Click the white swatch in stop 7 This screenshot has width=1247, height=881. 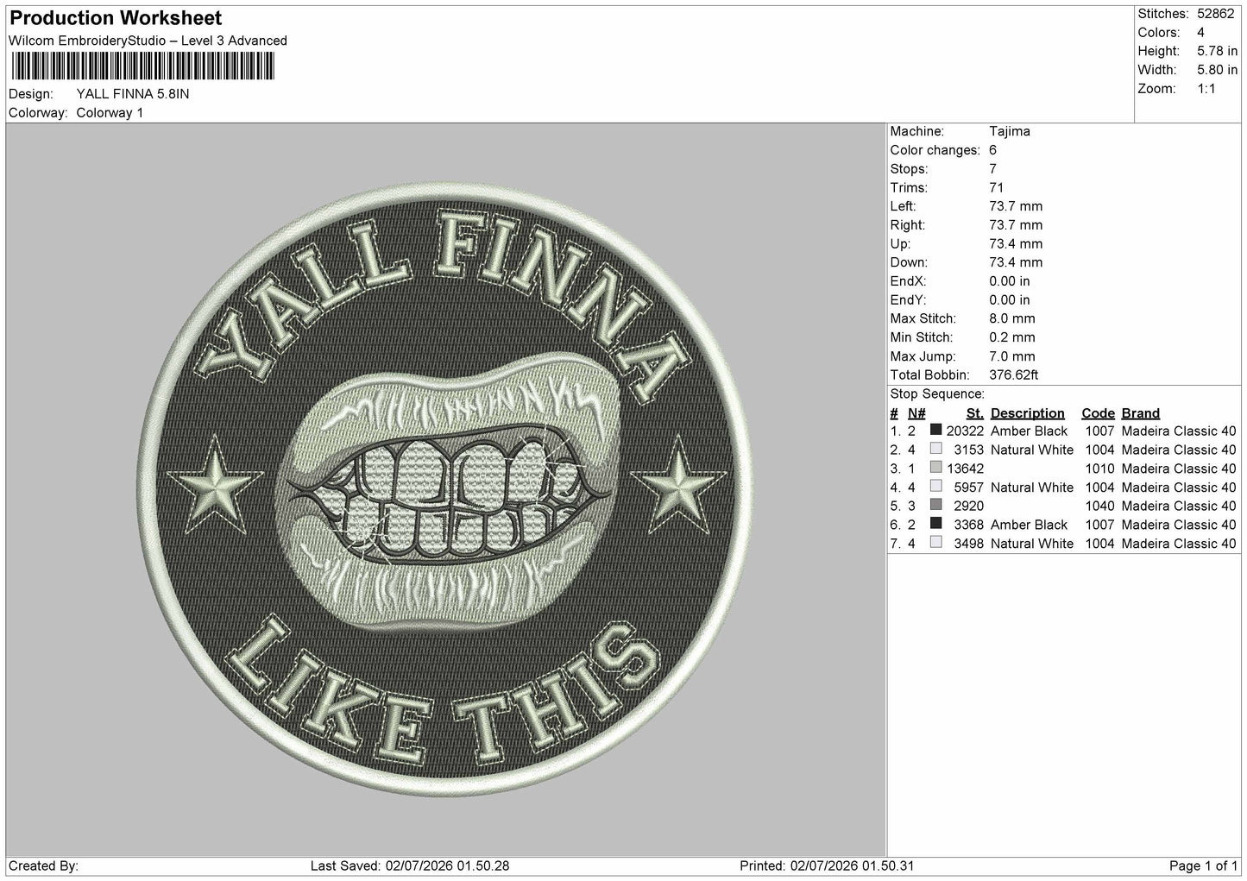point(935,543)
